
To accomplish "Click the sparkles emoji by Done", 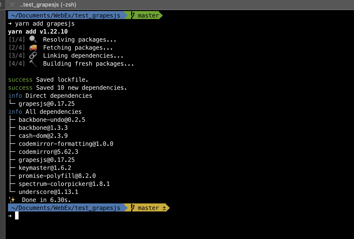I will click(x=12, y=200).
